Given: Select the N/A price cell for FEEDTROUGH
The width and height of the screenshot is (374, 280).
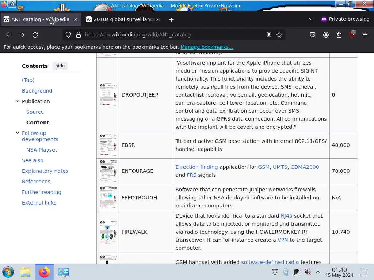Looking at the screenshot, I should click(x=343, y=198).
